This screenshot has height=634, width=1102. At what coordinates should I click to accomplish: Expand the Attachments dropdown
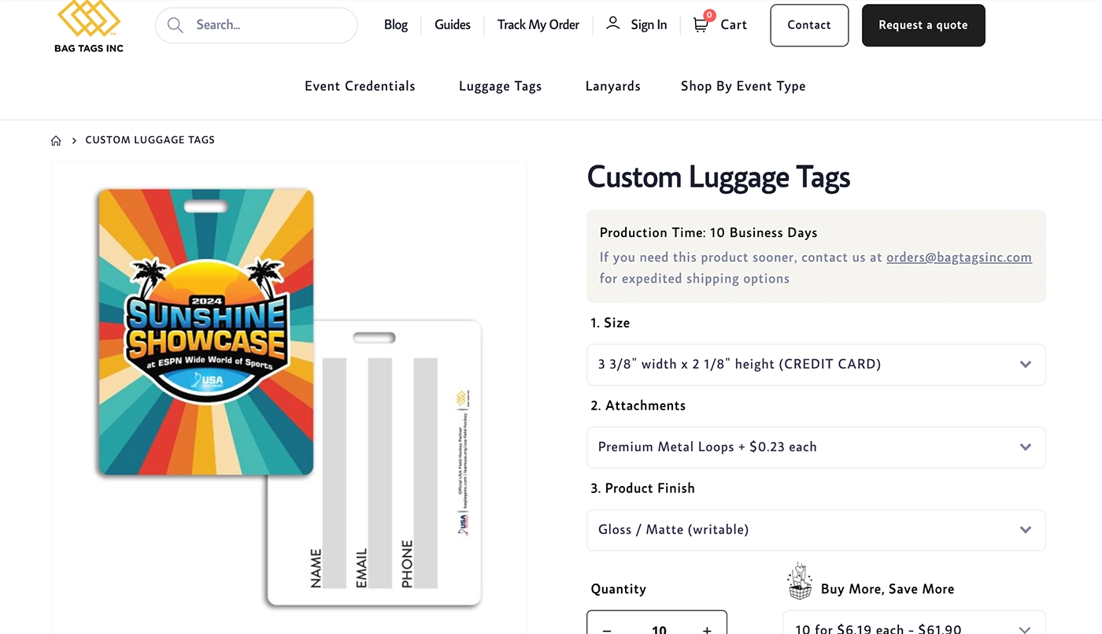[816, 447]
